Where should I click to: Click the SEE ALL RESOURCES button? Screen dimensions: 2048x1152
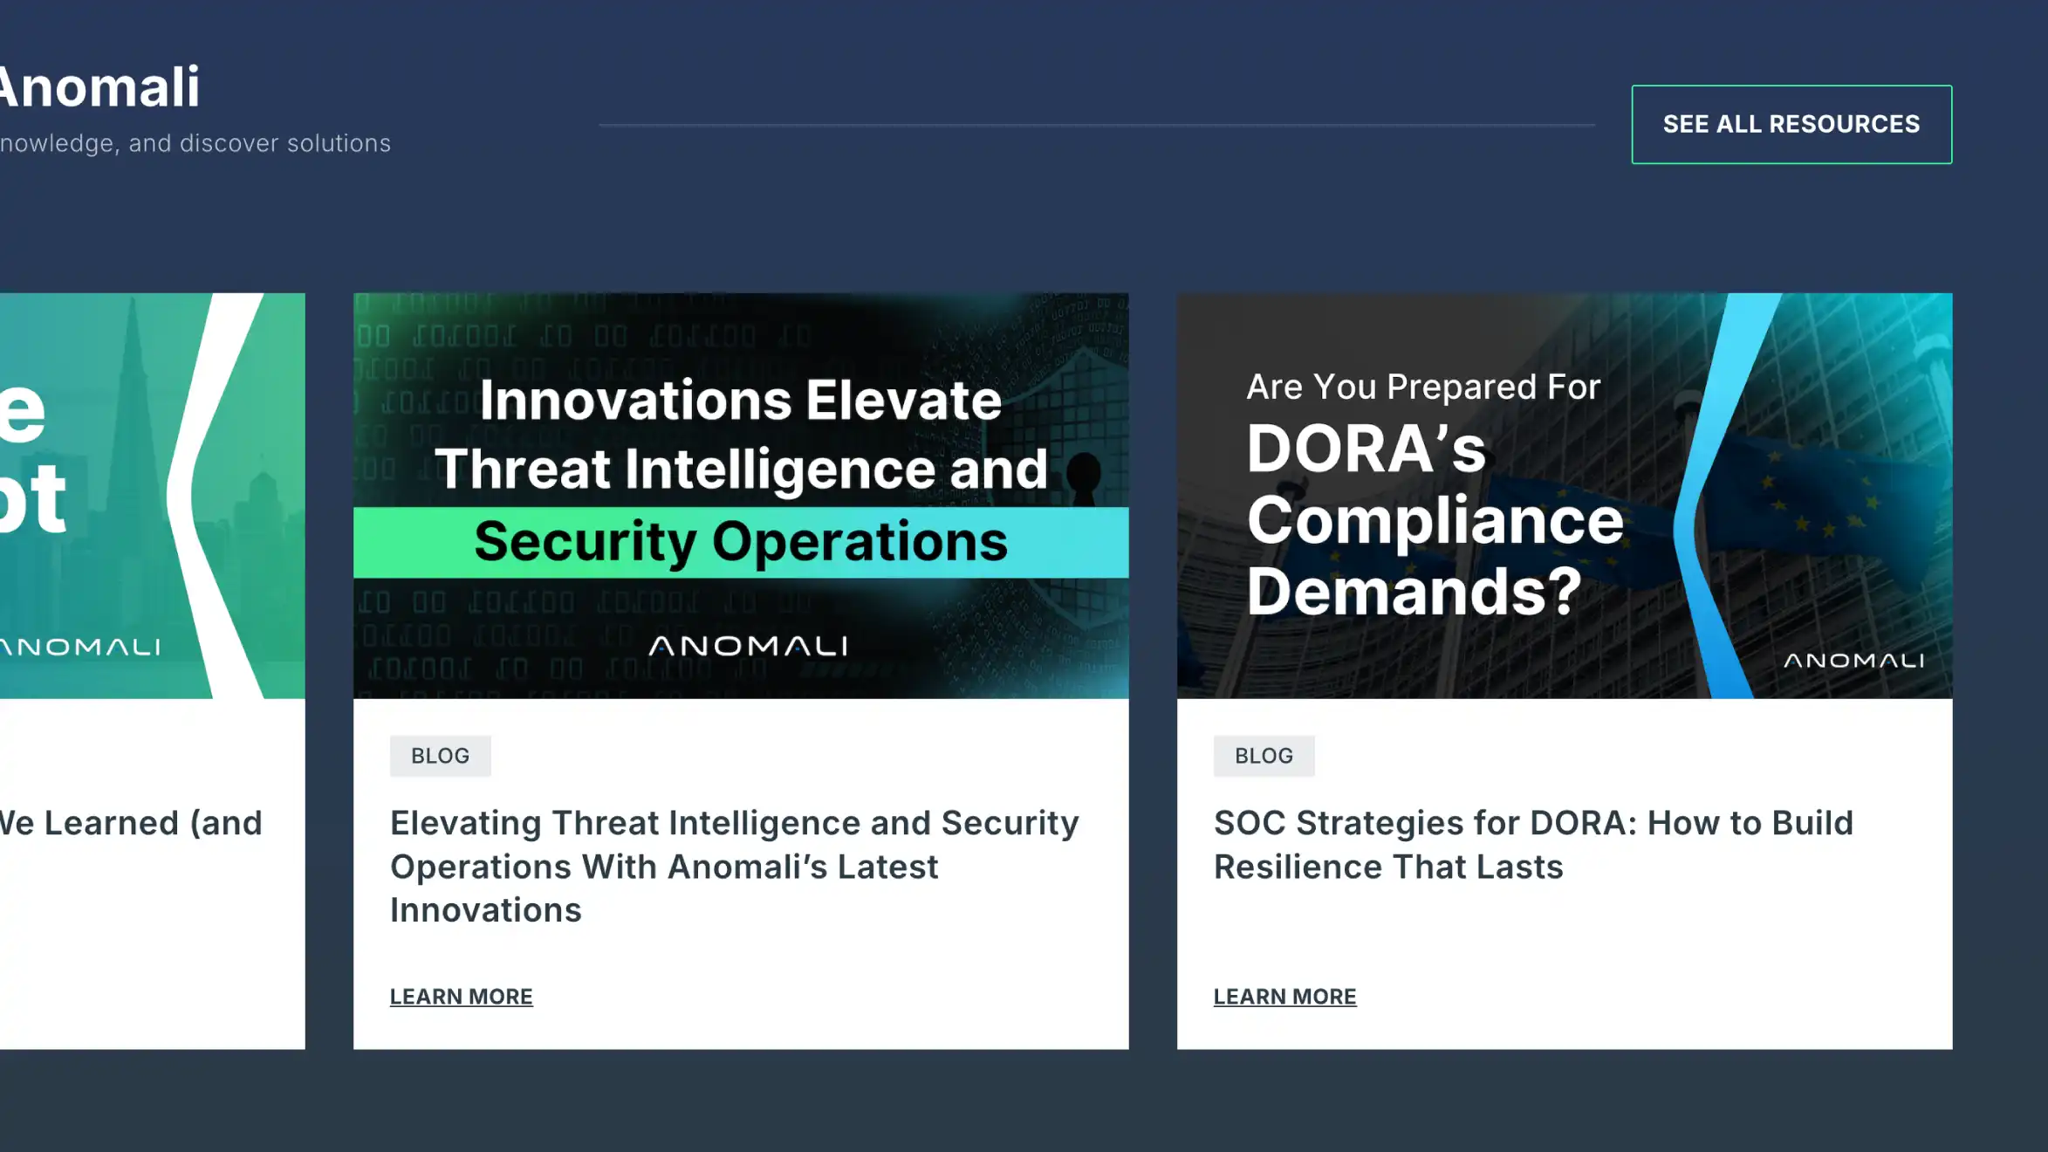tap(1791, 124)
